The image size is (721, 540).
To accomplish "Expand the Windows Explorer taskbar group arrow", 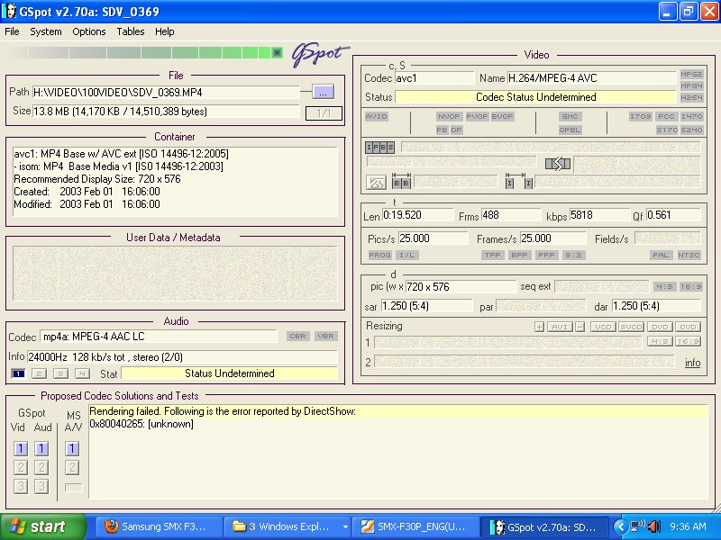I will point(345,526).
